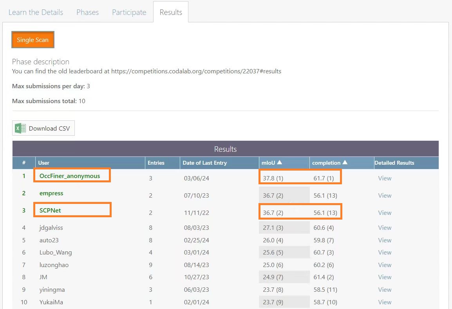Screen dimensions: 452x309
Task: Switch to the Phases tab
Action: click(x=87, y=12)
